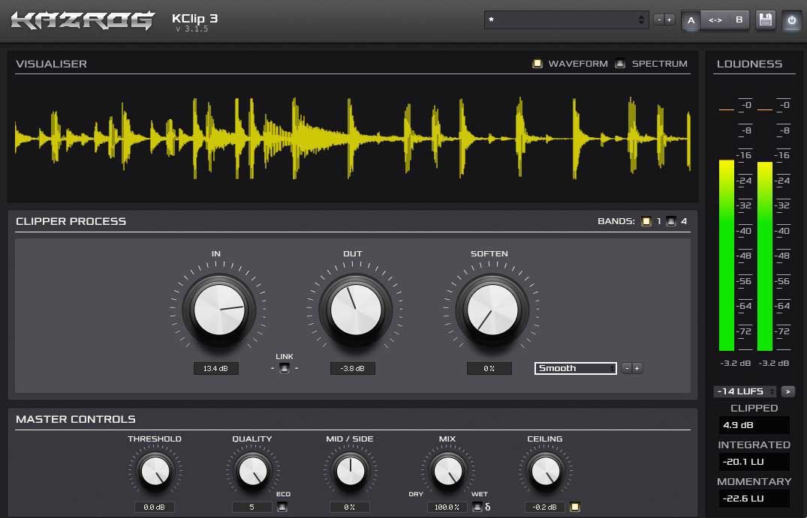
Task: Click the save preset floppy disk icon
Action: point(765,20)
